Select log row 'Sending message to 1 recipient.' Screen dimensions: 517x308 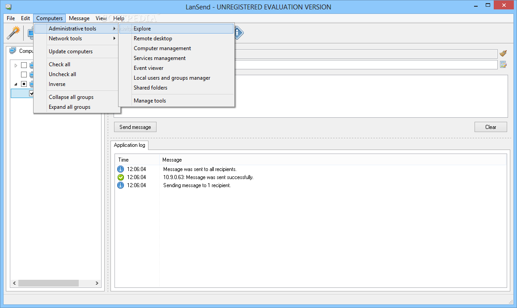point(311,185)
